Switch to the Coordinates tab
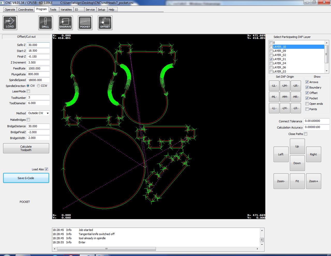 [26, 10]
